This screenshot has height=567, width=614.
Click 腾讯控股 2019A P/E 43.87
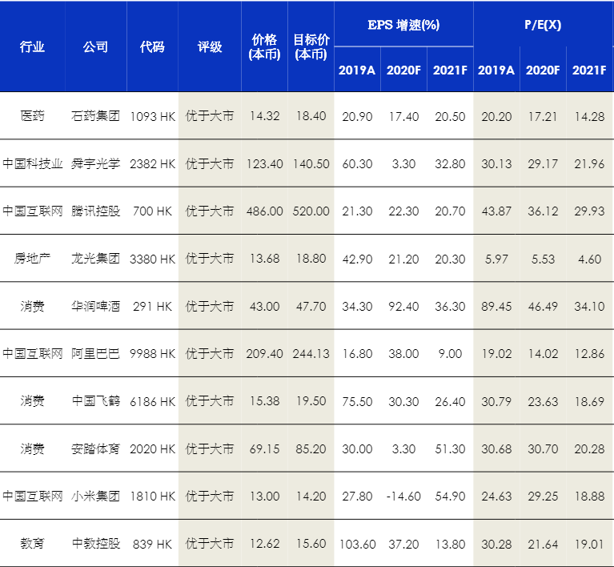click(496, 211)
